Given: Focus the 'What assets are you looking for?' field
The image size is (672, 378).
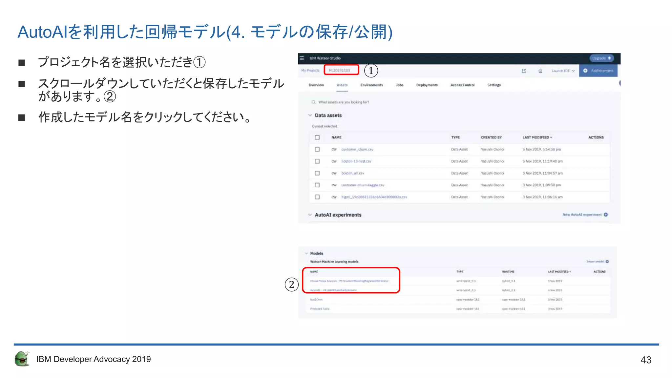Looking at the screenshot, I should coord(344,102).
